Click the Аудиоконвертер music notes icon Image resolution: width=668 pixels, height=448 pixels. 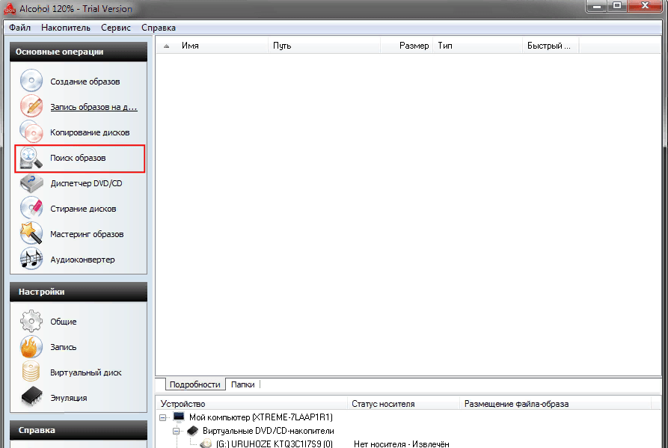(31, 260)
